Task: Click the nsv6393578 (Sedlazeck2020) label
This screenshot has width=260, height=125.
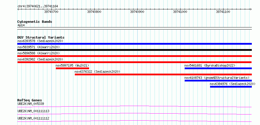Action: click(40, 41)
